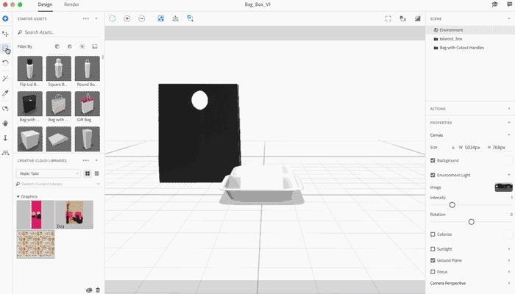
Task: Select the Sampler eyedropper tool
Action: coord(5,93)
